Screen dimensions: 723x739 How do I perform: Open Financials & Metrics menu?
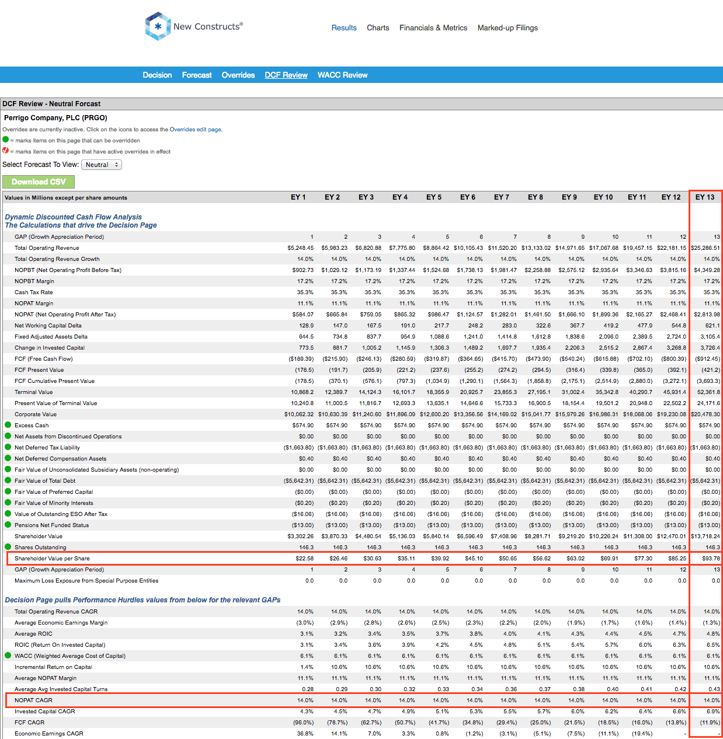tap(433, 27)
